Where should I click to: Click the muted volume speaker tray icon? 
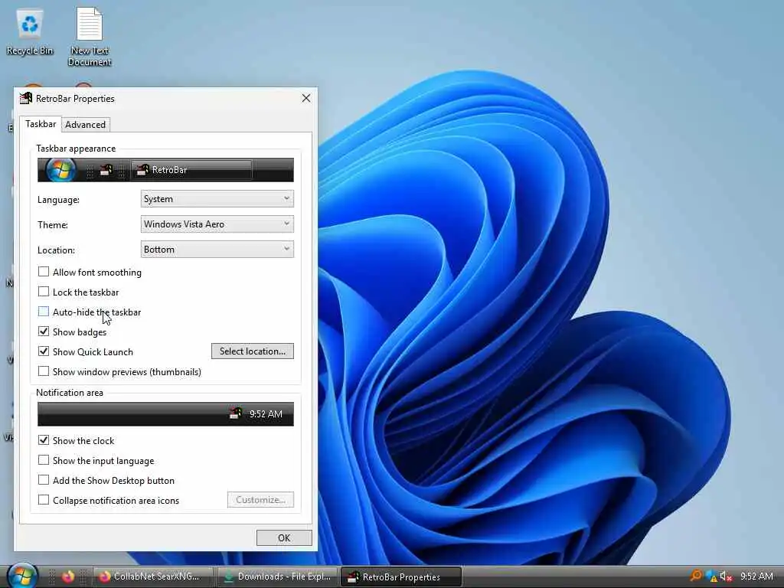pyautogui.click(x=726, y=577)
